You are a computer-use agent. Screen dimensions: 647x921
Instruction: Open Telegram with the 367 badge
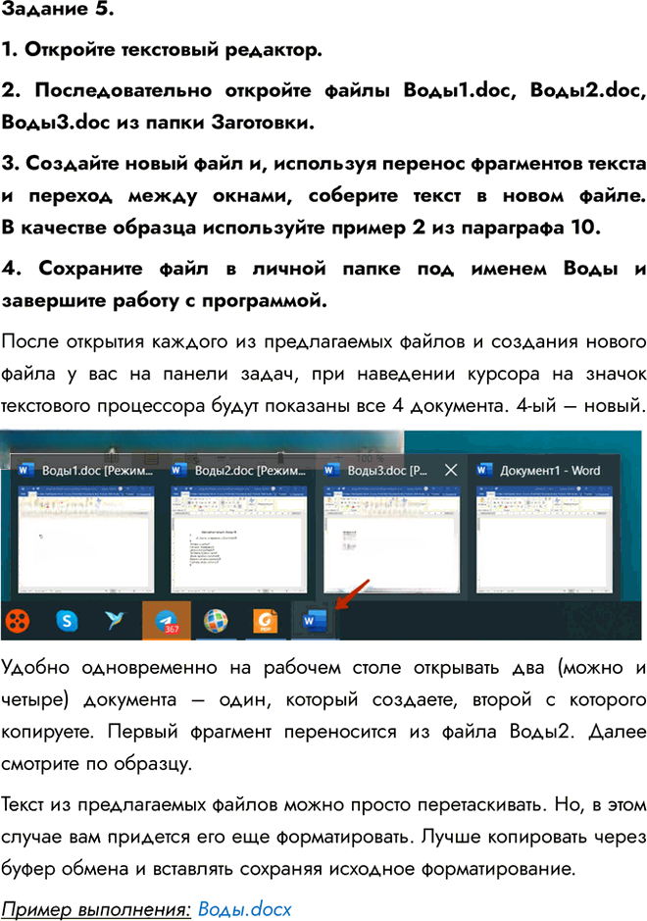point(166,620)
